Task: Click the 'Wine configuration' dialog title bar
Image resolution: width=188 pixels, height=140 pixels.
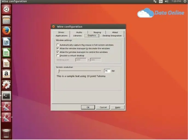Action: pos(88,27)
